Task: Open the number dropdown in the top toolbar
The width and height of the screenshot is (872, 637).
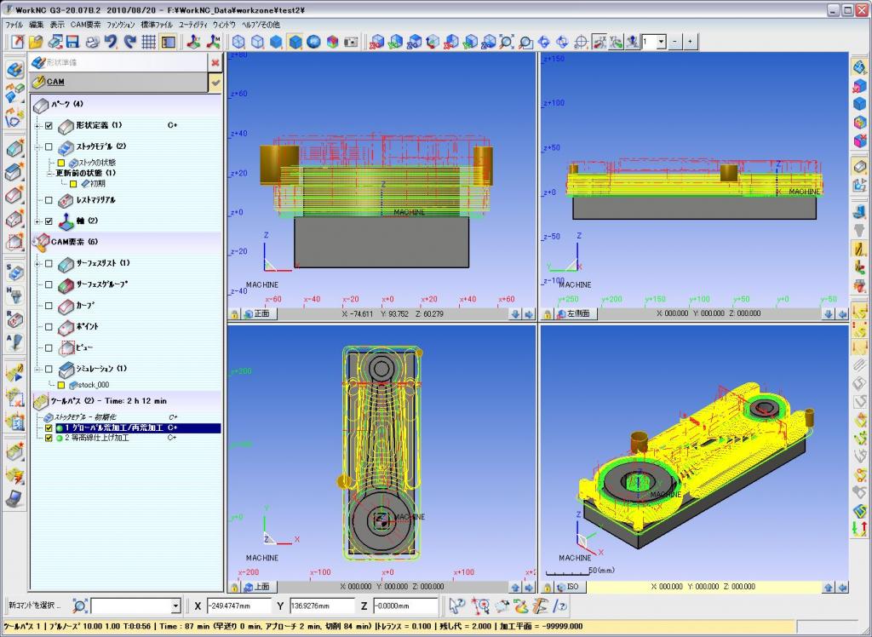Action: tap(660, 42)
